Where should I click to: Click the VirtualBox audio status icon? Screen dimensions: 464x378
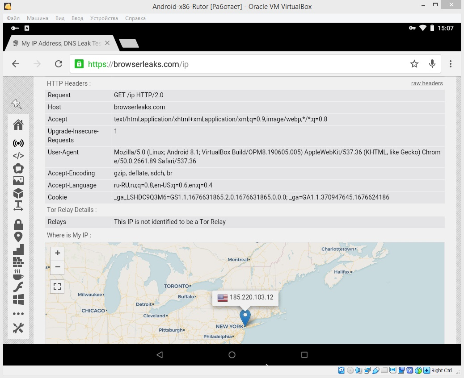359,370
